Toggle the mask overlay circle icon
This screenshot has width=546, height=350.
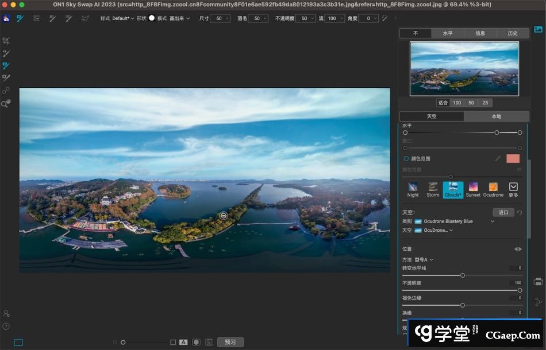[x=196, y=342]
